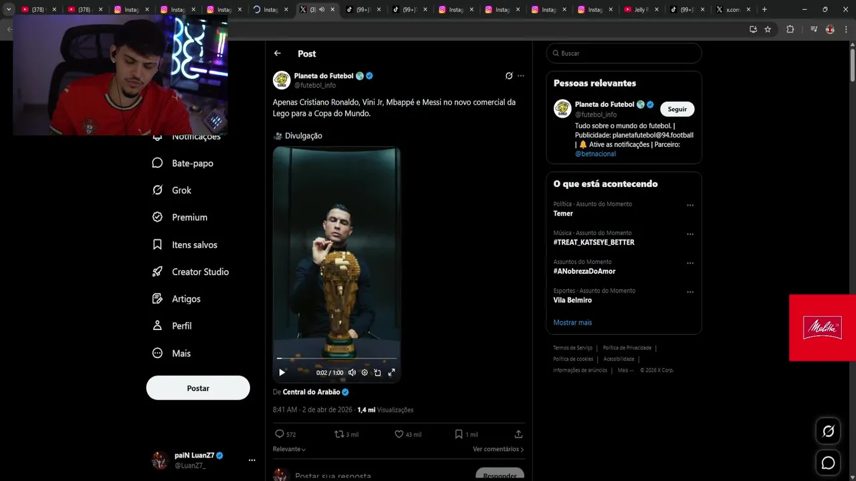Click Mostrar mais under trends

(572, 323)
